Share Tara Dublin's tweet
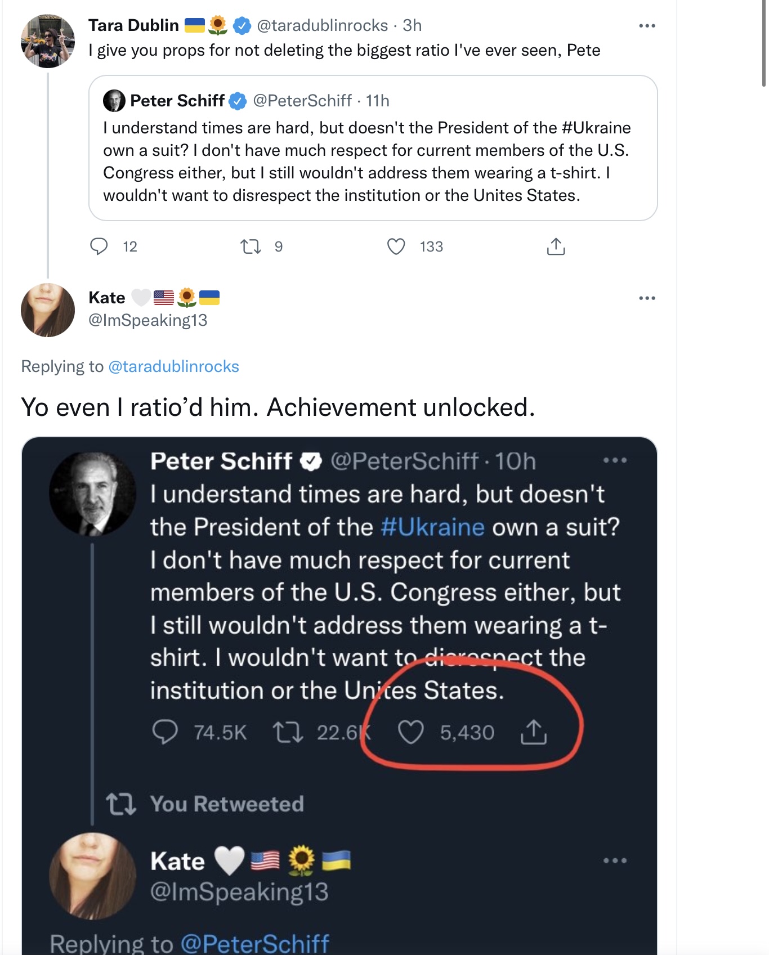 (556, 246)
